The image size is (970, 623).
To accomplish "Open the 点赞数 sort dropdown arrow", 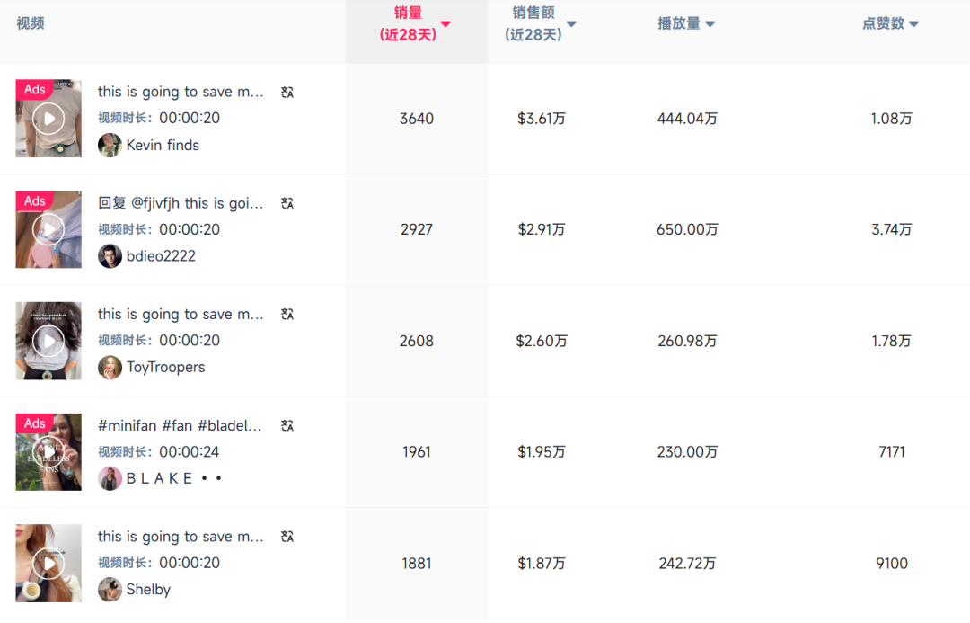I will tap(913, 23).
